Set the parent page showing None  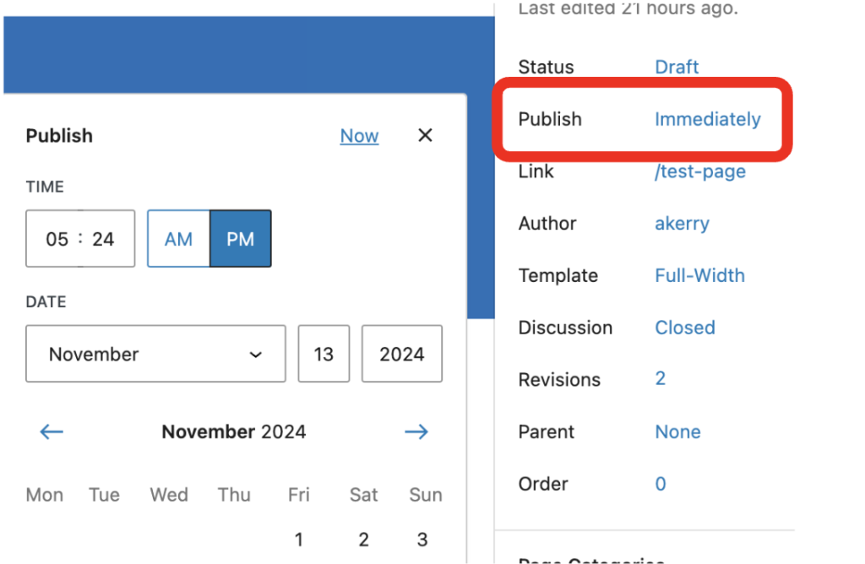pyautogui.click(x=677, y=431)
